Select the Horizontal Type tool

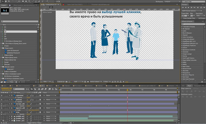[x=29, y=1]
